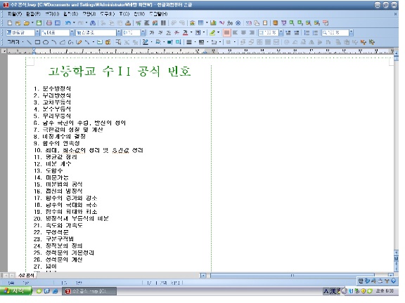This screenshot has height=303, width=405.
Task: Expand the font name dropdown
Action: (x=119, y=32)
